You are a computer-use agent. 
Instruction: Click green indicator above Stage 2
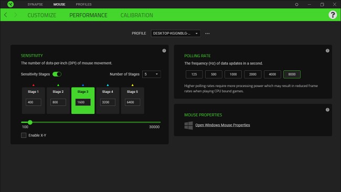tap(58, 85)
